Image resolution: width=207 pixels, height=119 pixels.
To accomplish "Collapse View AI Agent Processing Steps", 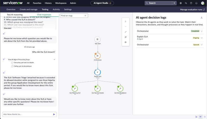I will click(54, 60).
